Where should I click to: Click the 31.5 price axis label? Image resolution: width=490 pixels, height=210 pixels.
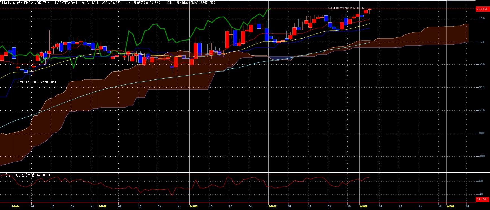[482, 87]
